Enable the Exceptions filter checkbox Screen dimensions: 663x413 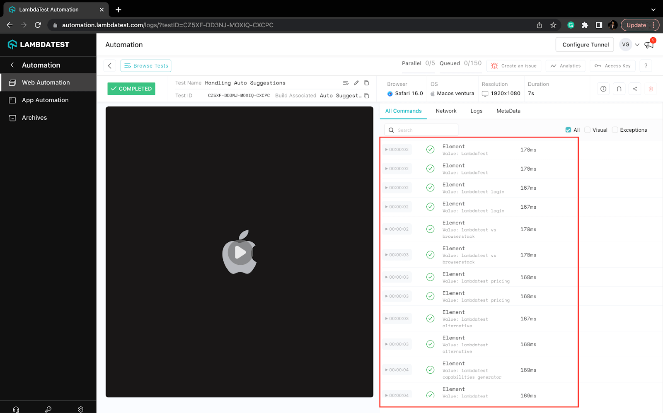point(615,130)
